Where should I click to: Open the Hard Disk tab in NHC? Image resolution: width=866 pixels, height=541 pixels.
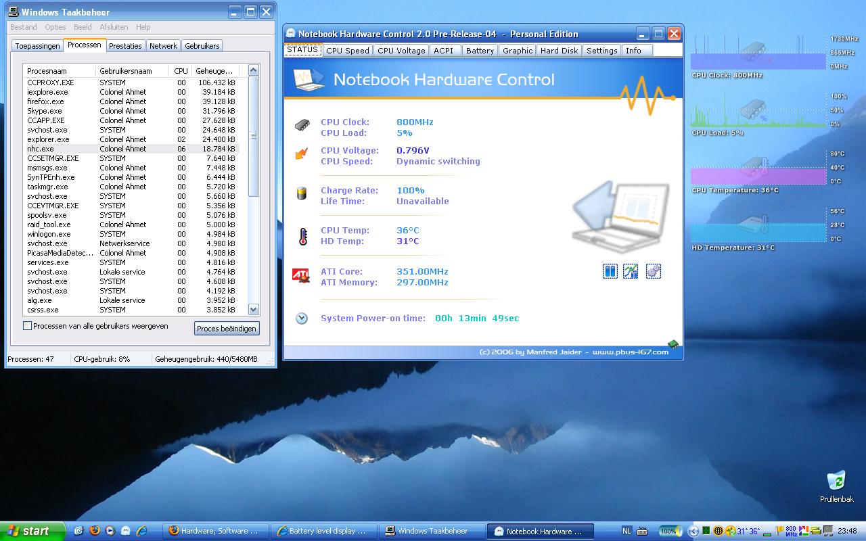560,51
